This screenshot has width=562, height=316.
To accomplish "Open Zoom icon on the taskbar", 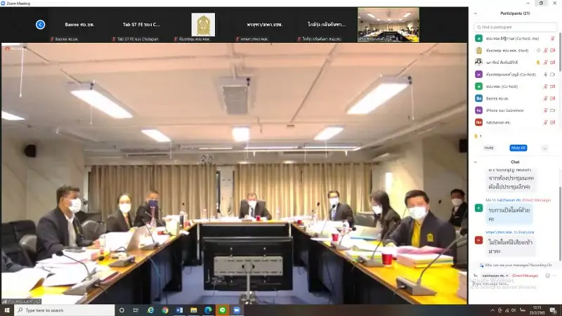I will coord(237,310).
